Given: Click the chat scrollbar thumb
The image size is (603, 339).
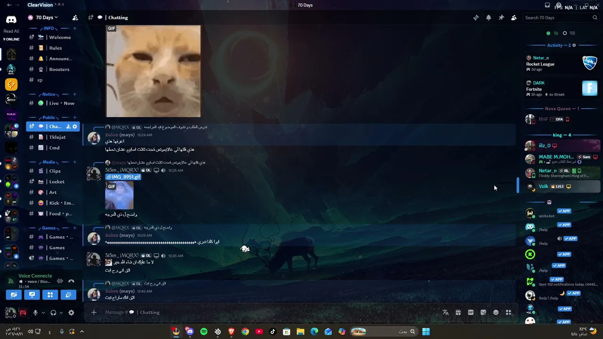Looking at the screenshot, I should pyautogui.click(x=518, y=185).
